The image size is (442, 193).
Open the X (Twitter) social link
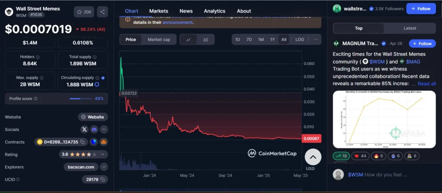(x=84, y=130)
